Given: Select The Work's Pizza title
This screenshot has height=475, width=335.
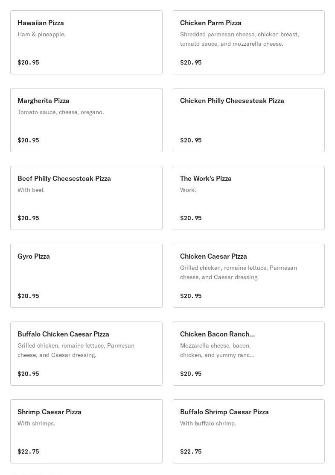Looking at the screenshot, I should pyautogui.click(x=206, y=178).
